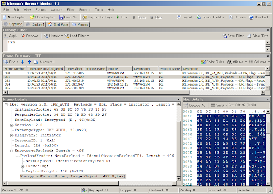Open Parser Profiles dropdown
The width and height of the screenshot is (273, 194).
[x=212, y=17]
